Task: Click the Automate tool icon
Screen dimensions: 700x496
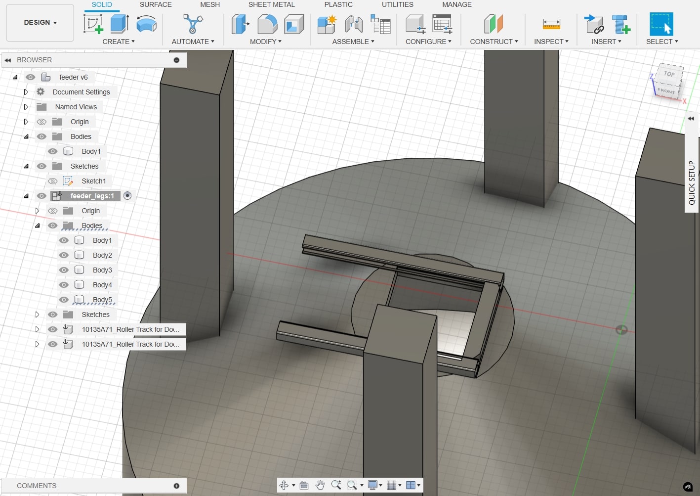Action: 193,24
